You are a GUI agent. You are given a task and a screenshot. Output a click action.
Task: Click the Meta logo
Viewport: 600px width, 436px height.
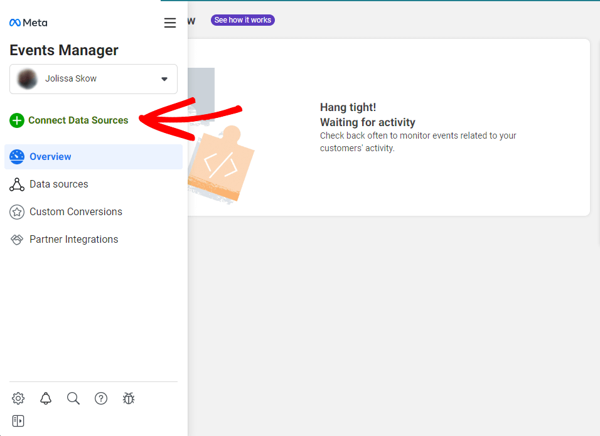(28, 23)
